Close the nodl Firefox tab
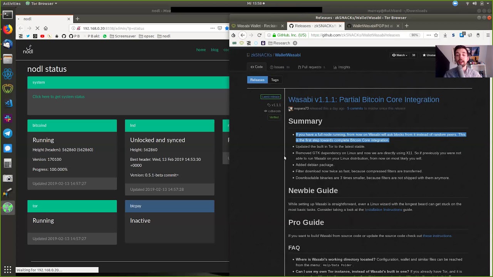The height and width of the screenshot is (277, 493). 69,19
